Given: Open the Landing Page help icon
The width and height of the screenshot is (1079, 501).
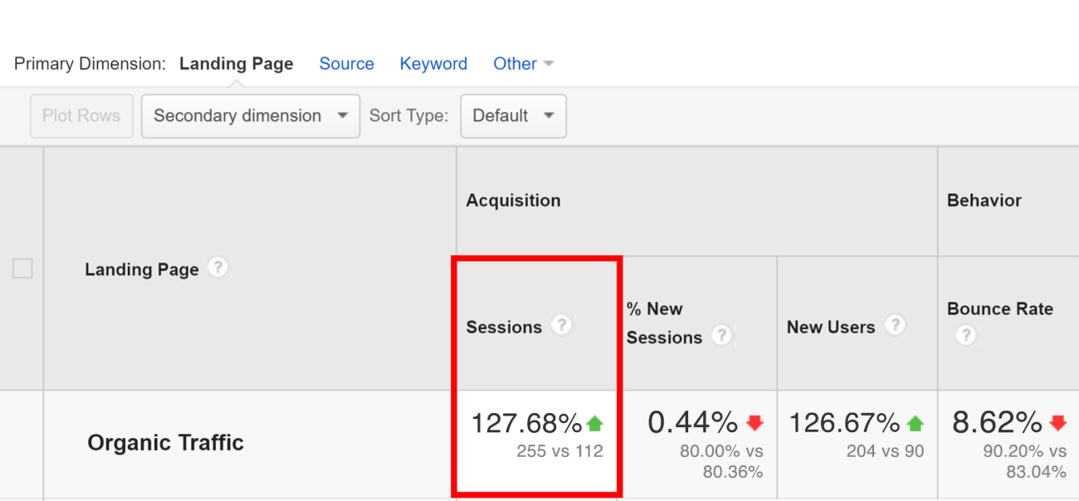Looking at the screenshot, I should pos(217,268).
